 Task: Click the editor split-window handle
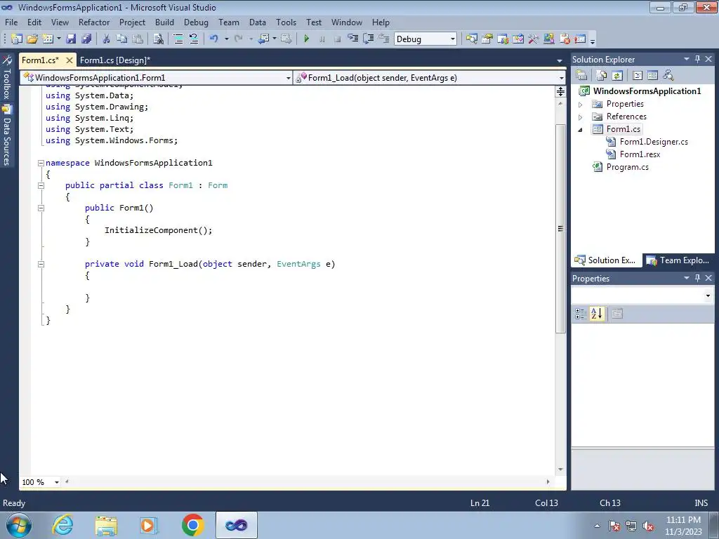[x=560, y=91]
